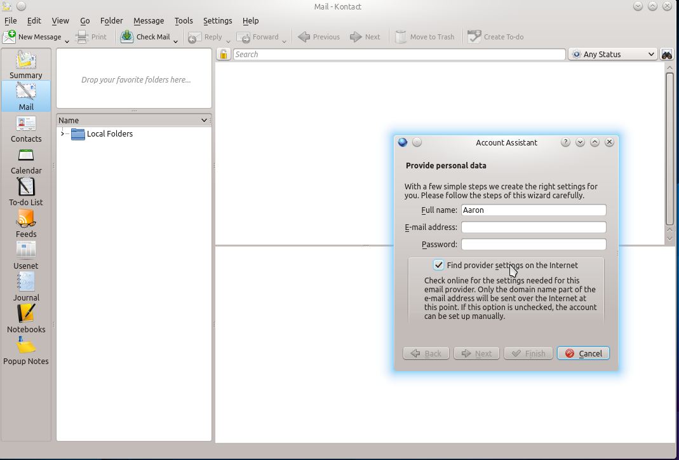The height and width of the screenshot is (460, 679).
Task: Click the Next button in Account Assistant
Action: click(476, 353)
